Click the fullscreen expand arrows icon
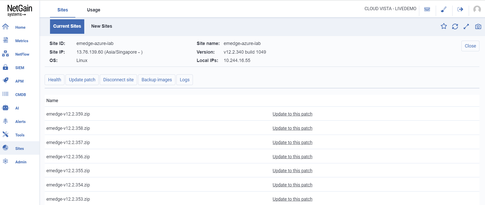485x205 pixels. [466, 26]
